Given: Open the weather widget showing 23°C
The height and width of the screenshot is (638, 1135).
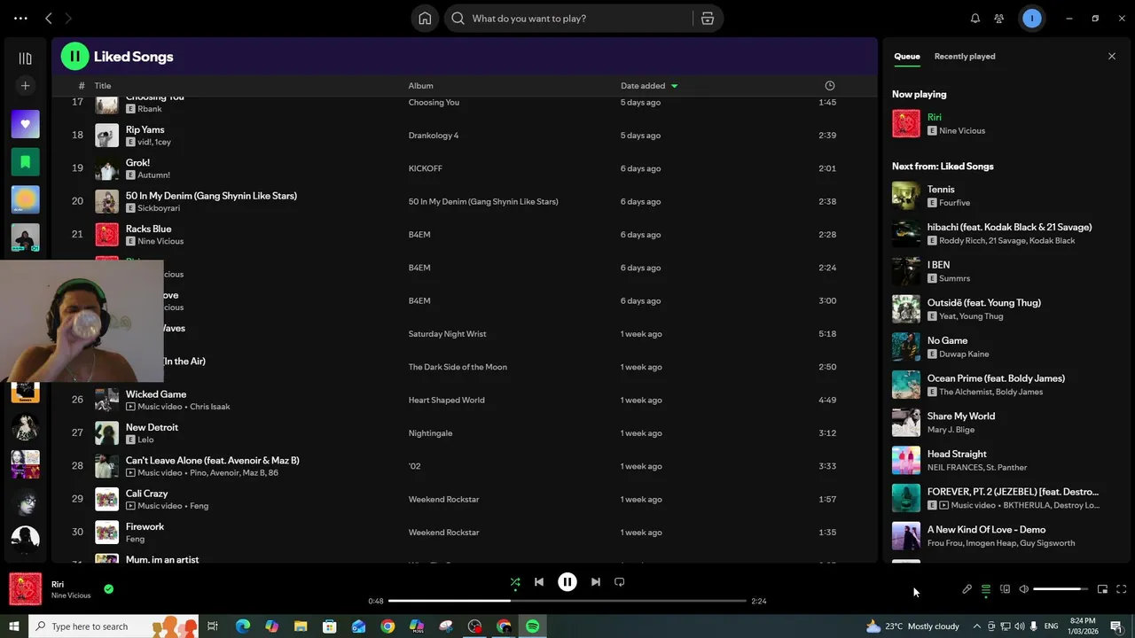Looking at the screenshot, I should tap(912, 626).
